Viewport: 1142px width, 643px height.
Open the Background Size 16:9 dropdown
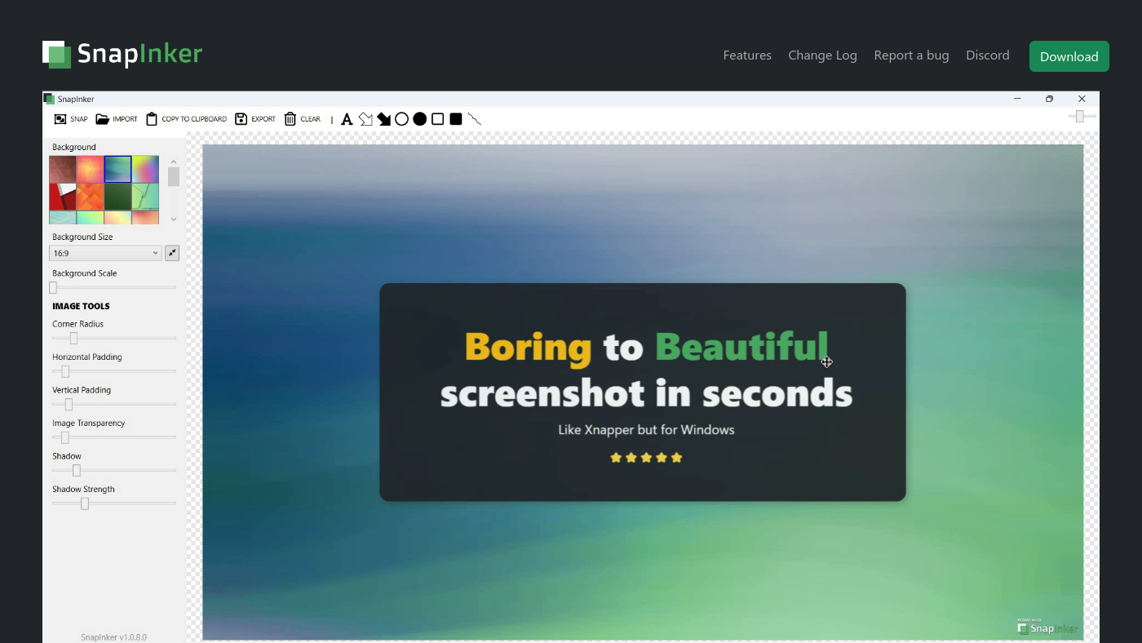click(x=105, y=253)
